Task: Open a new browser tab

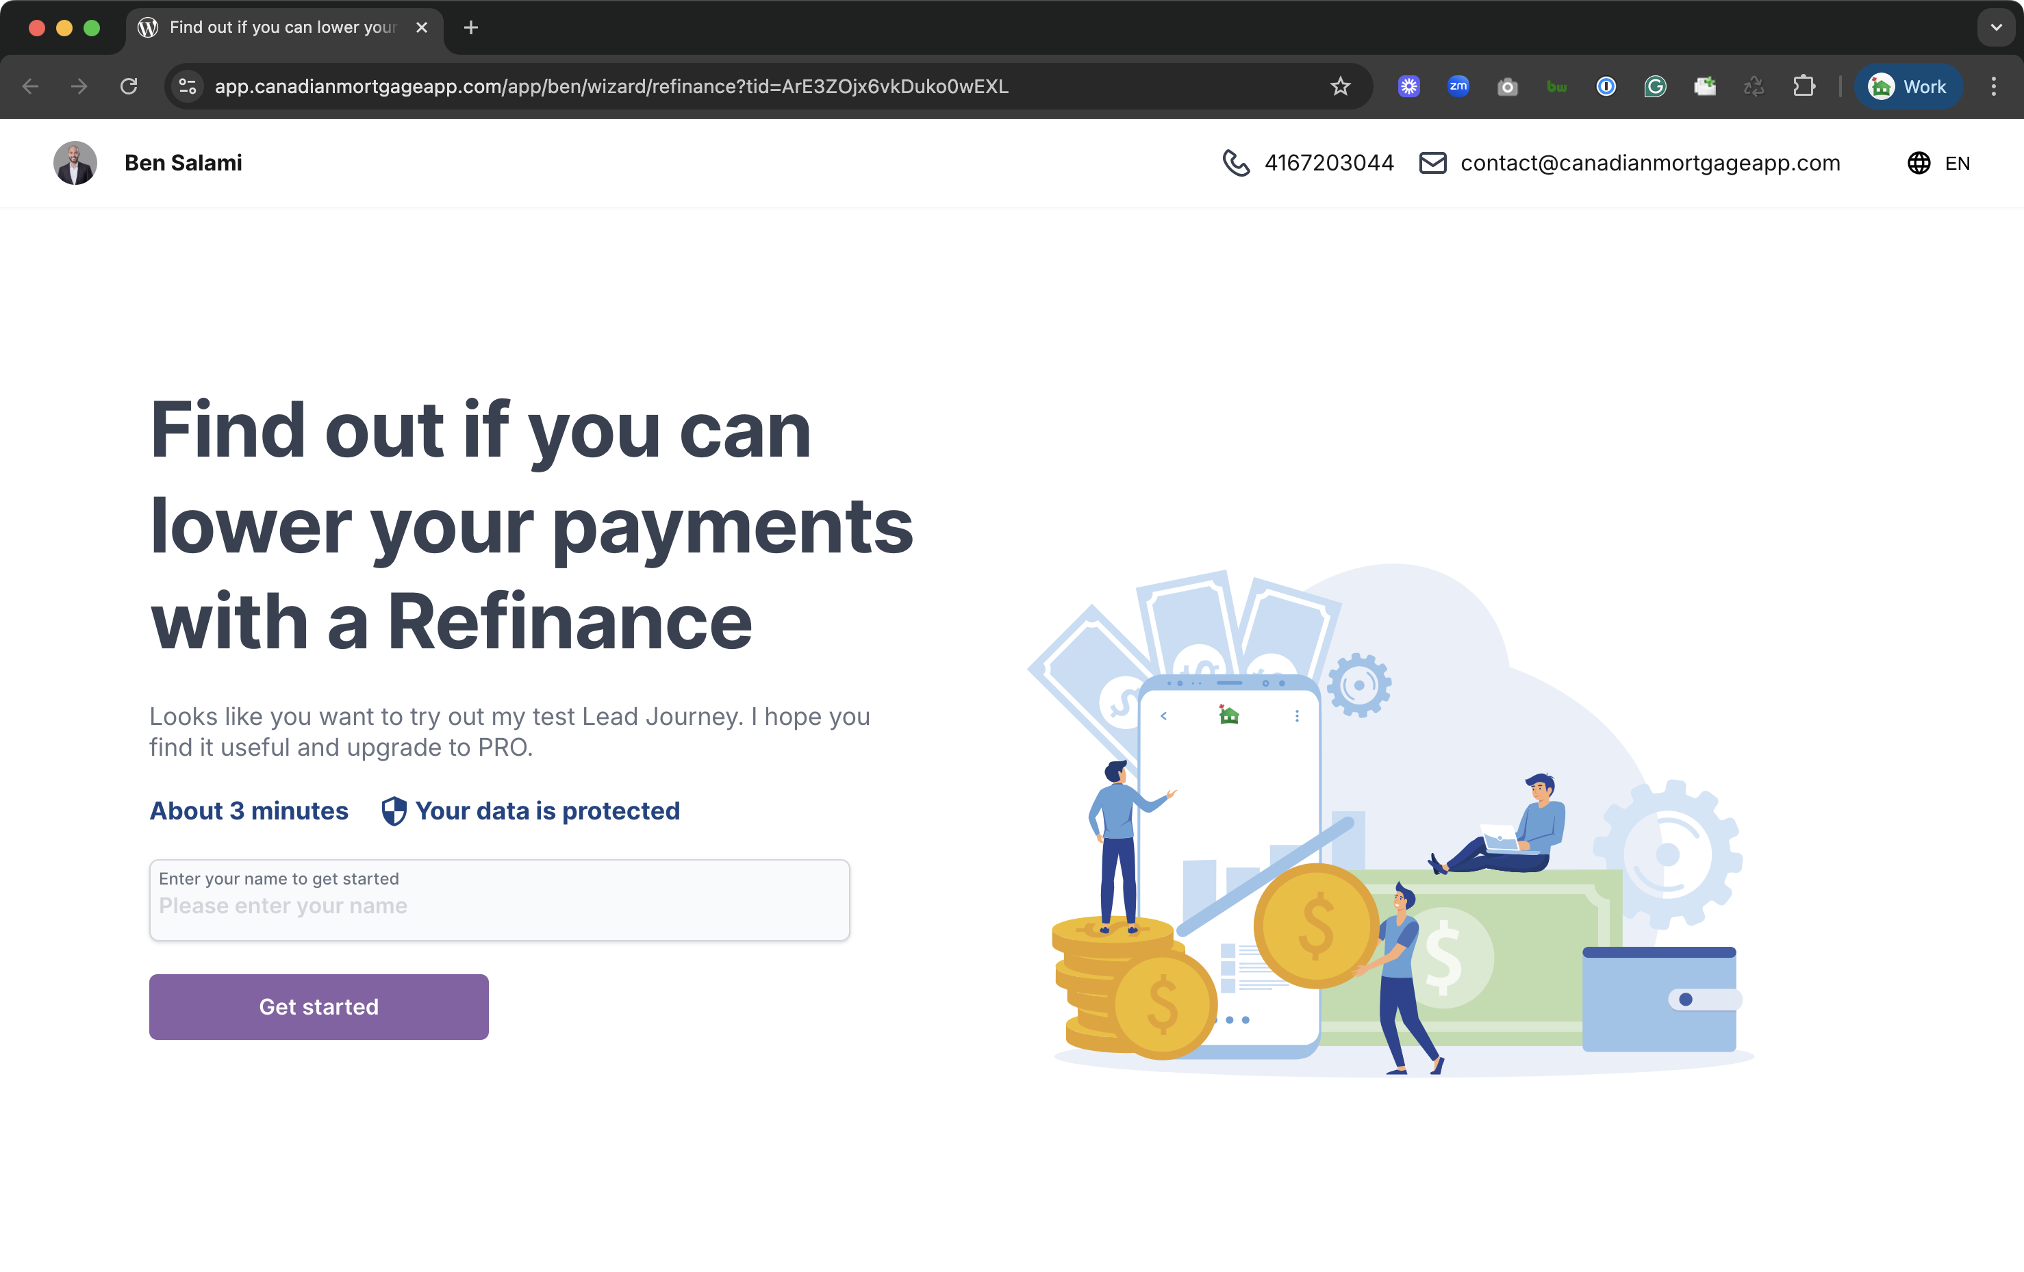Action: [x=470, y=27]
